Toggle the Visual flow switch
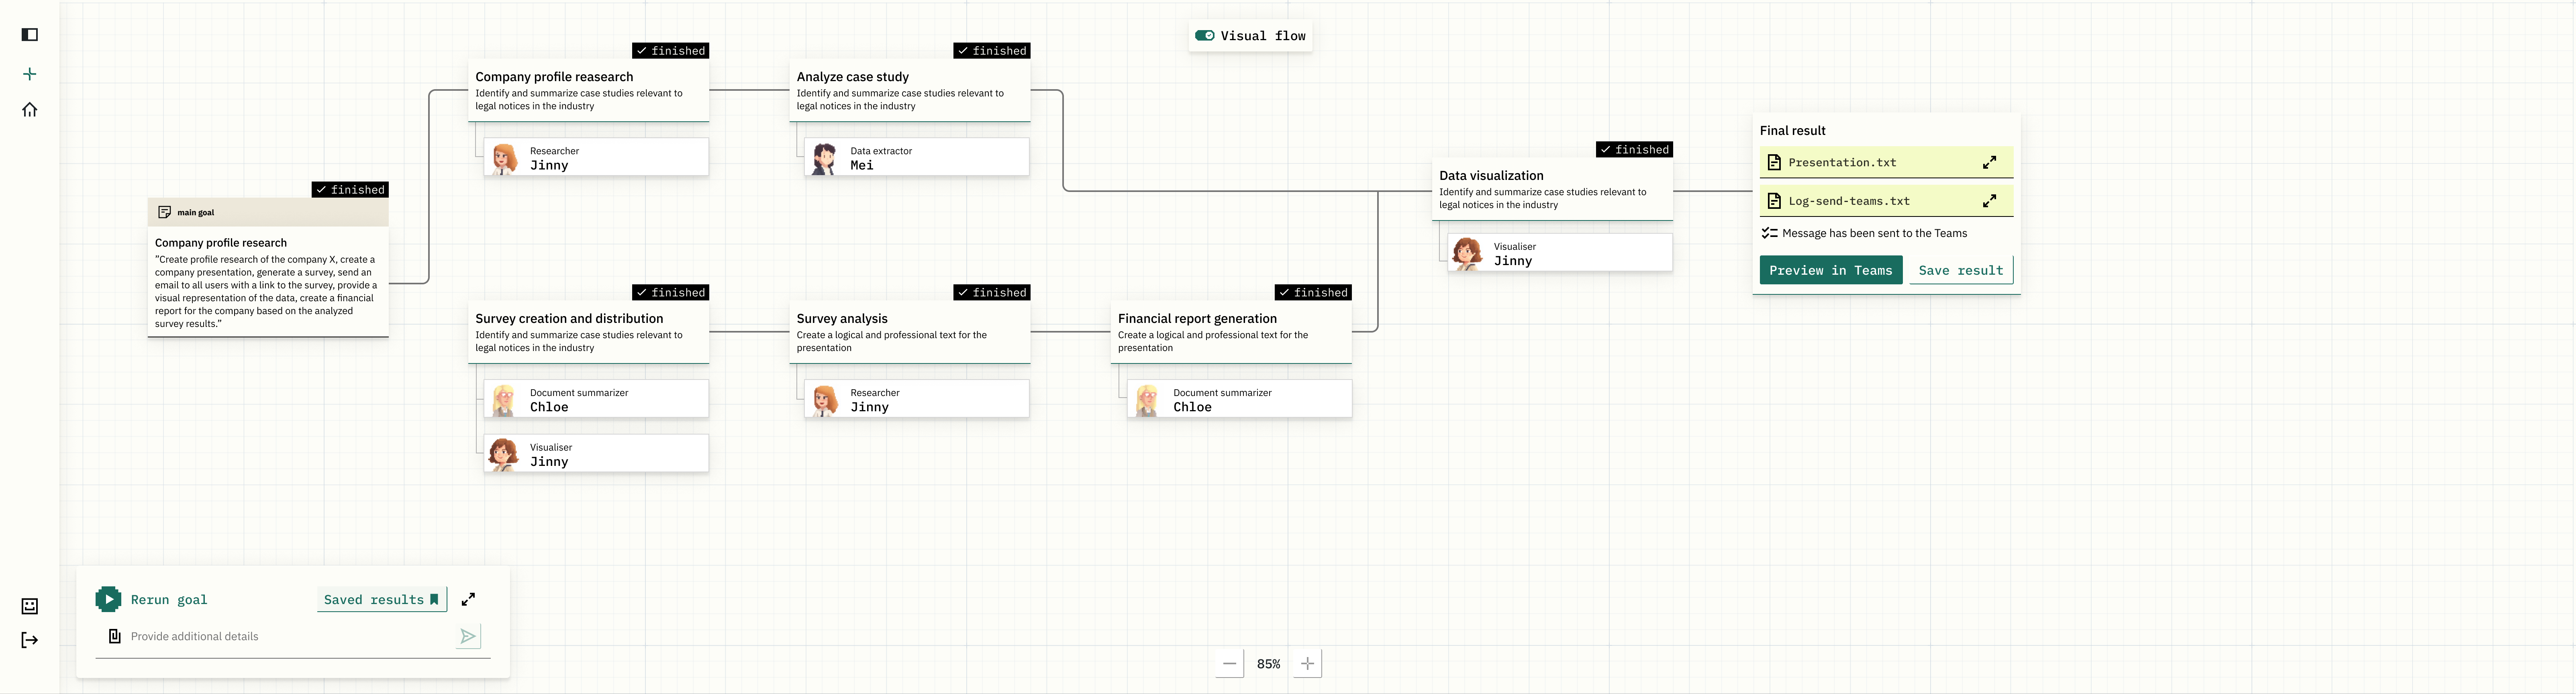The image size is (2576, 694). click(x=1204, y=35)
